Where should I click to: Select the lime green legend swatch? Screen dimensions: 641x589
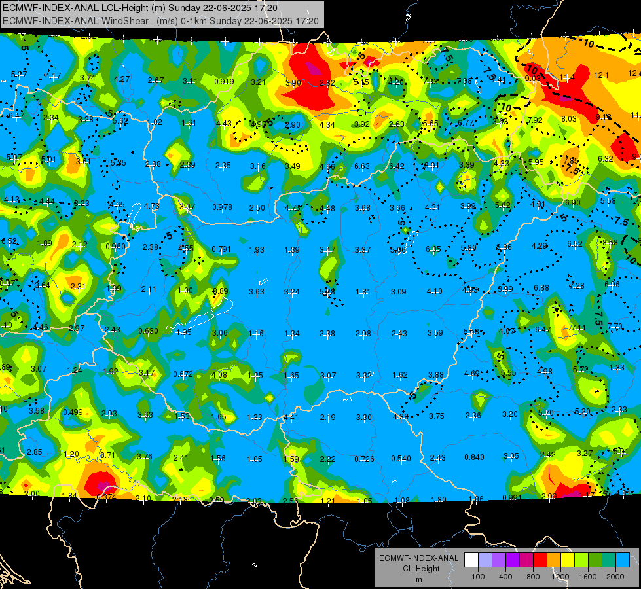(x=581, y=560)
